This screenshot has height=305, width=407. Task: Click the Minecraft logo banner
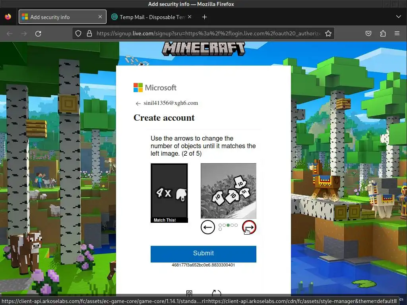[203, 49]
